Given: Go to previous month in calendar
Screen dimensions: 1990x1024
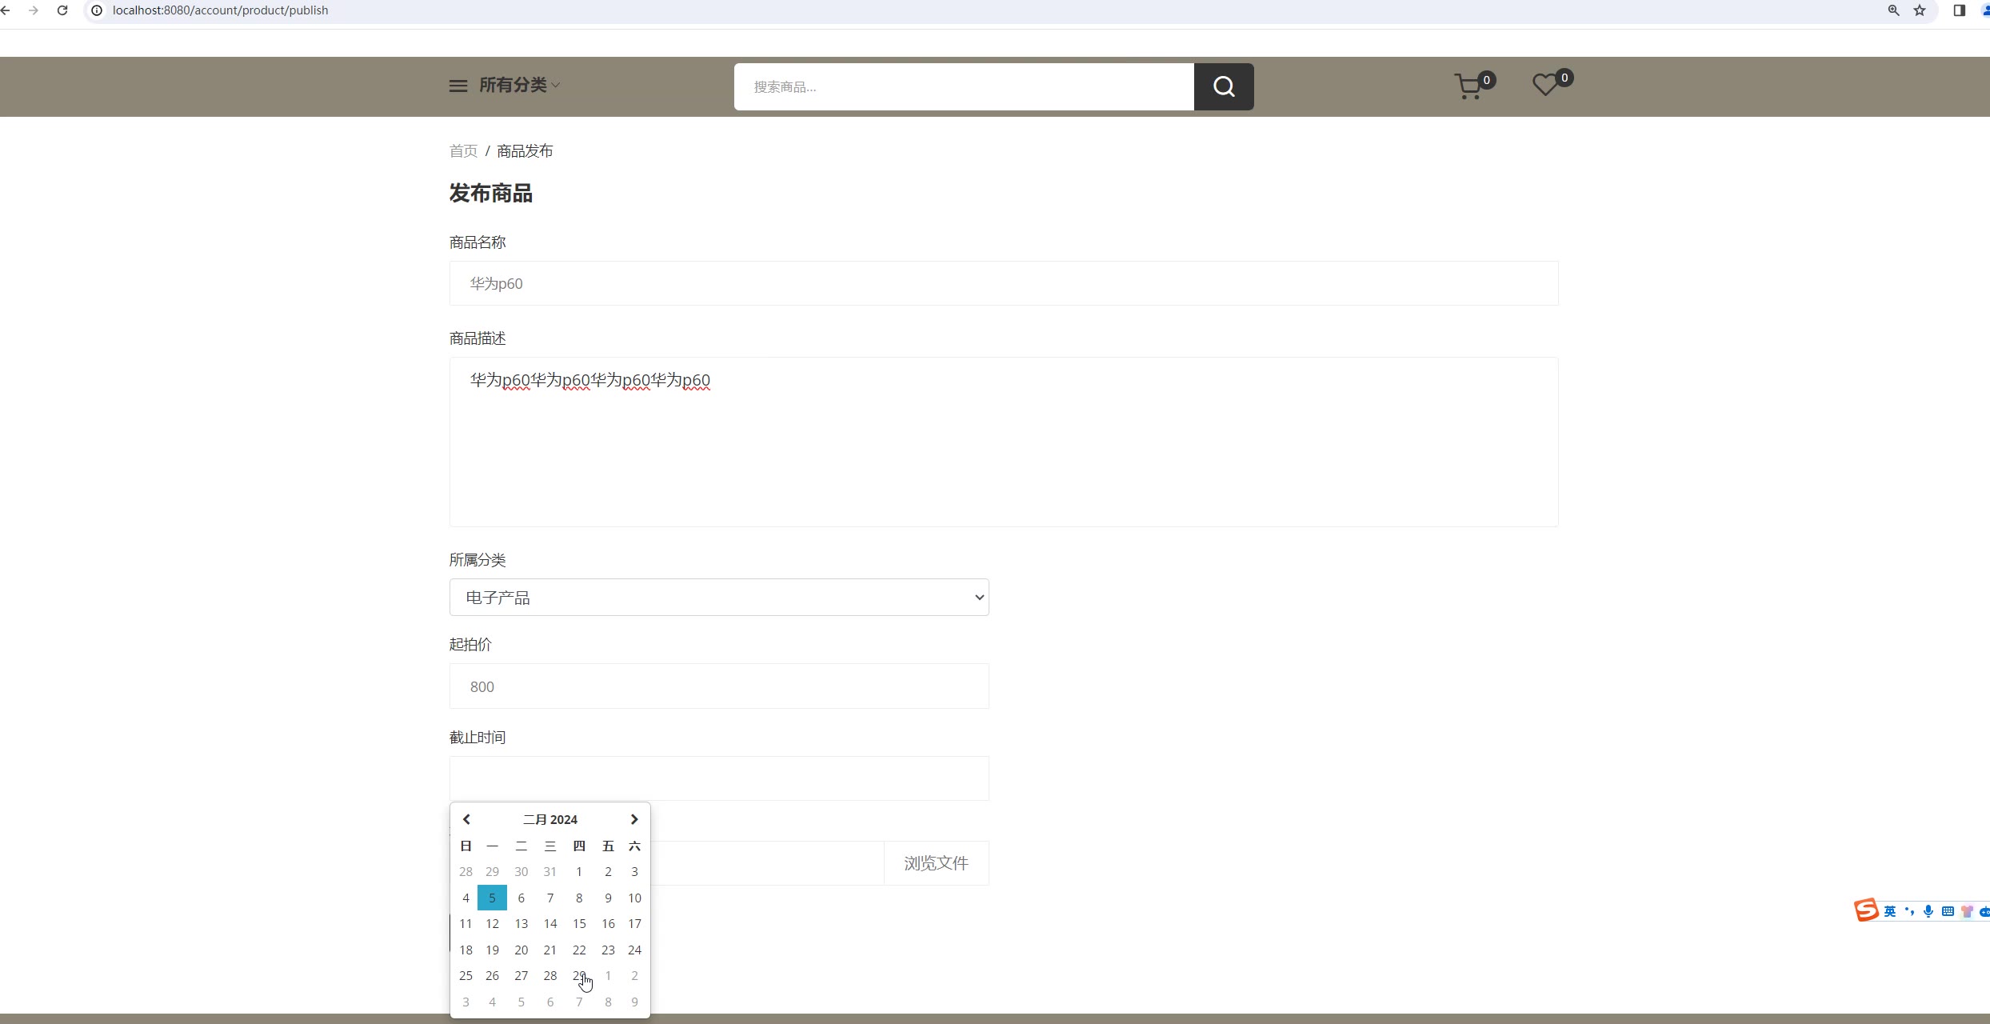Looking at the screenshot, I should click(466, 819).
